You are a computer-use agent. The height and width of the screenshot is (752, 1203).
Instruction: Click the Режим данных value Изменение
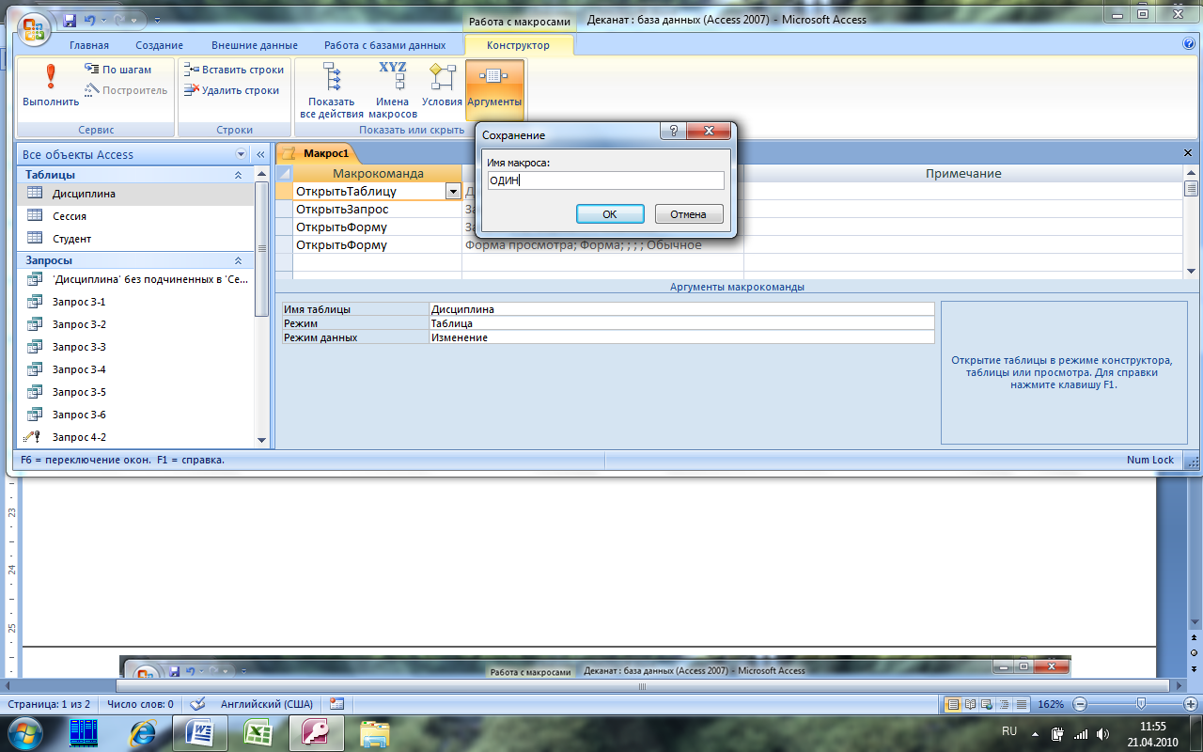(x=681, y=337)
